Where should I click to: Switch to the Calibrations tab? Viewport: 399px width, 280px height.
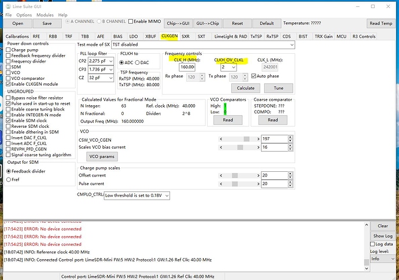17,36
